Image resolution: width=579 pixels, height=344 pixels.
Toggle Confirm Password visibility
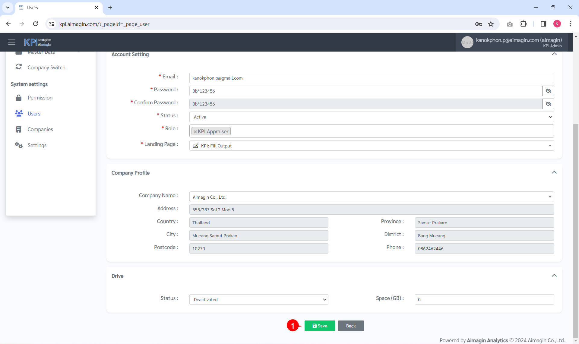click(x=548, y=104)
